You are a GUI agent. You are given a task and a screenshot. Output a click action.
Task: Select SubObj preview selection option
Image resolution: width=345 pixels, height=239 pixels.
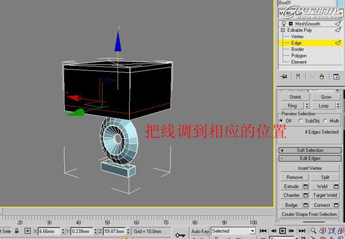coord(301,121)
